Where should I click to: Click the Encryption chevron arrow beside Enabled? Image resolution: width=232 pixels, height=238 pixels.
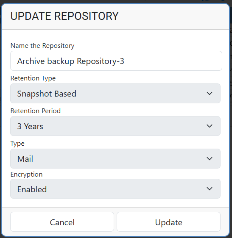(x=210, y=189)
